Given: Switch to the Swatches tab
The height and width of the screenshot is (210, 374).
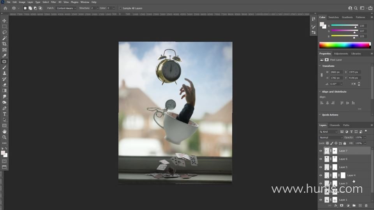Looking at the screenshot, I should point(333,17).
